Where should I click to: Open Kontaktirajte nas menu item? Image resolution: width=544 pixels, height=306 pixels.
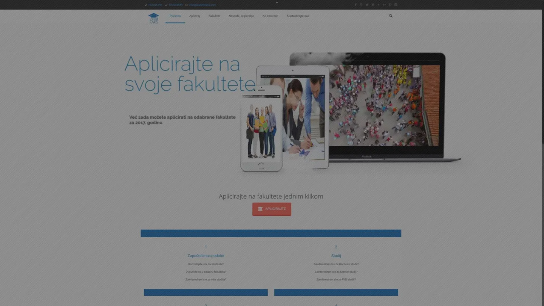click(x=298, y=16)
